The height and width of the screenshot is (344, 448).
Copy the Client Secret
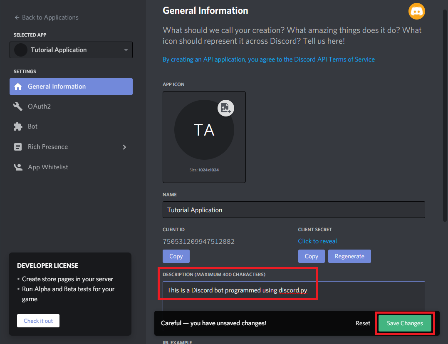click(x=312, y=256)
